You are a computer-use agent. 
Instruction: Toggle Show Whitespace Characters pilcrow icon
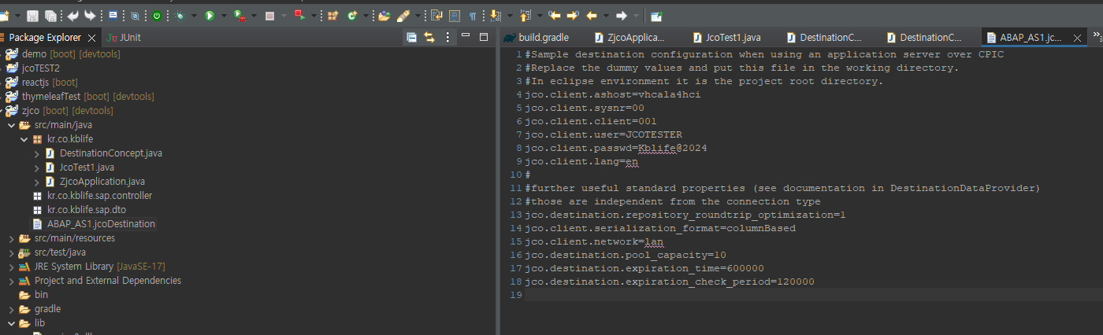tap(473, 16)
